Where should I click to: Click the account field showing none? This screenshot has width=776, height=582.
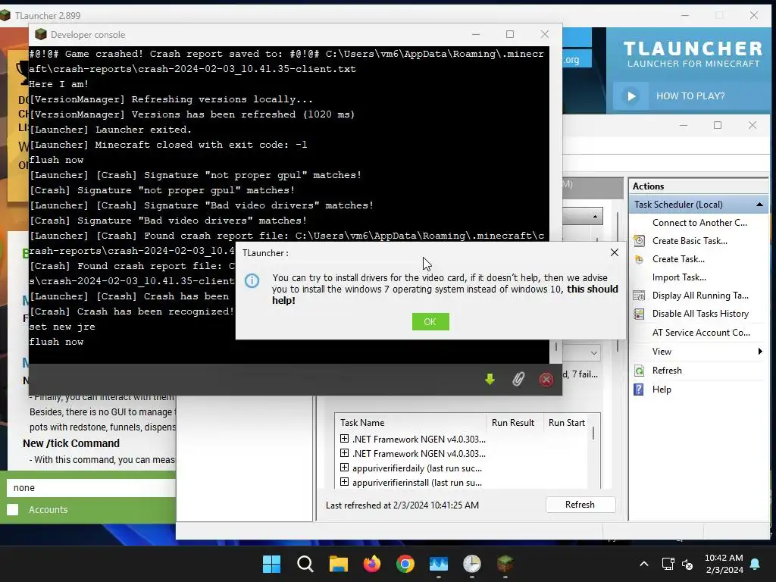tap(91, 488)
